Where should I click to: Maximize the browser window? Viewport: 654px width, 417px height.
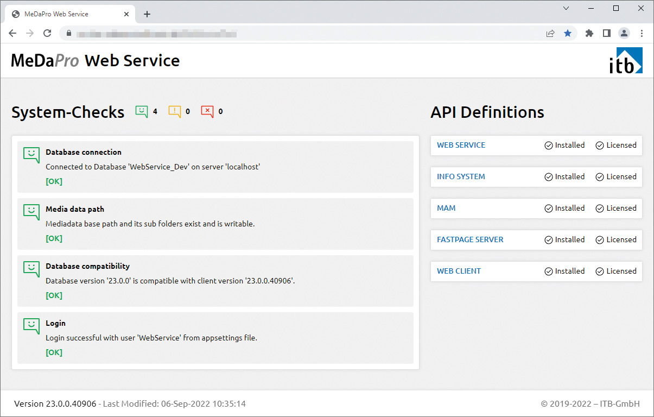(x=616, y=8)
